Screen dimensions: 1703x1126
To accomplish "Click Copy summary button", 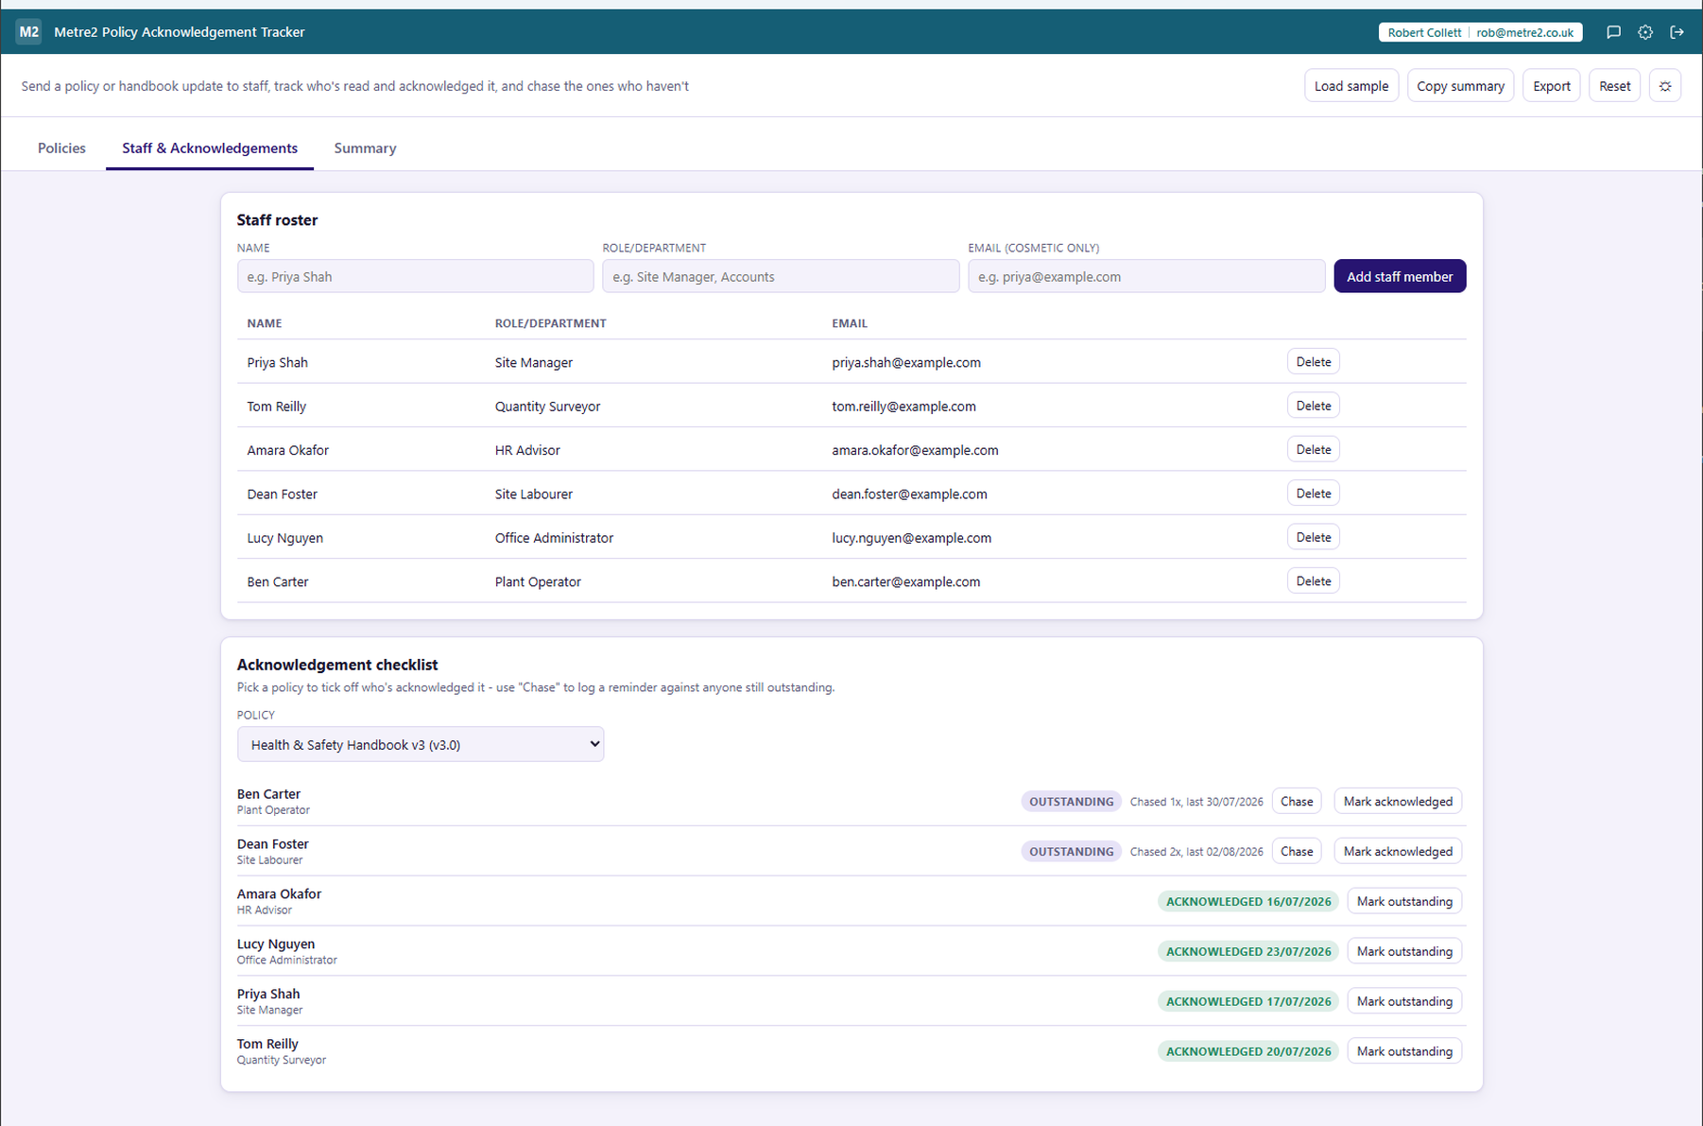I will [x=1460, y=86].
